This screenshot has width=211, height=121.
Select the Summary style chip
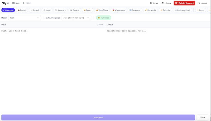(60, 10)
